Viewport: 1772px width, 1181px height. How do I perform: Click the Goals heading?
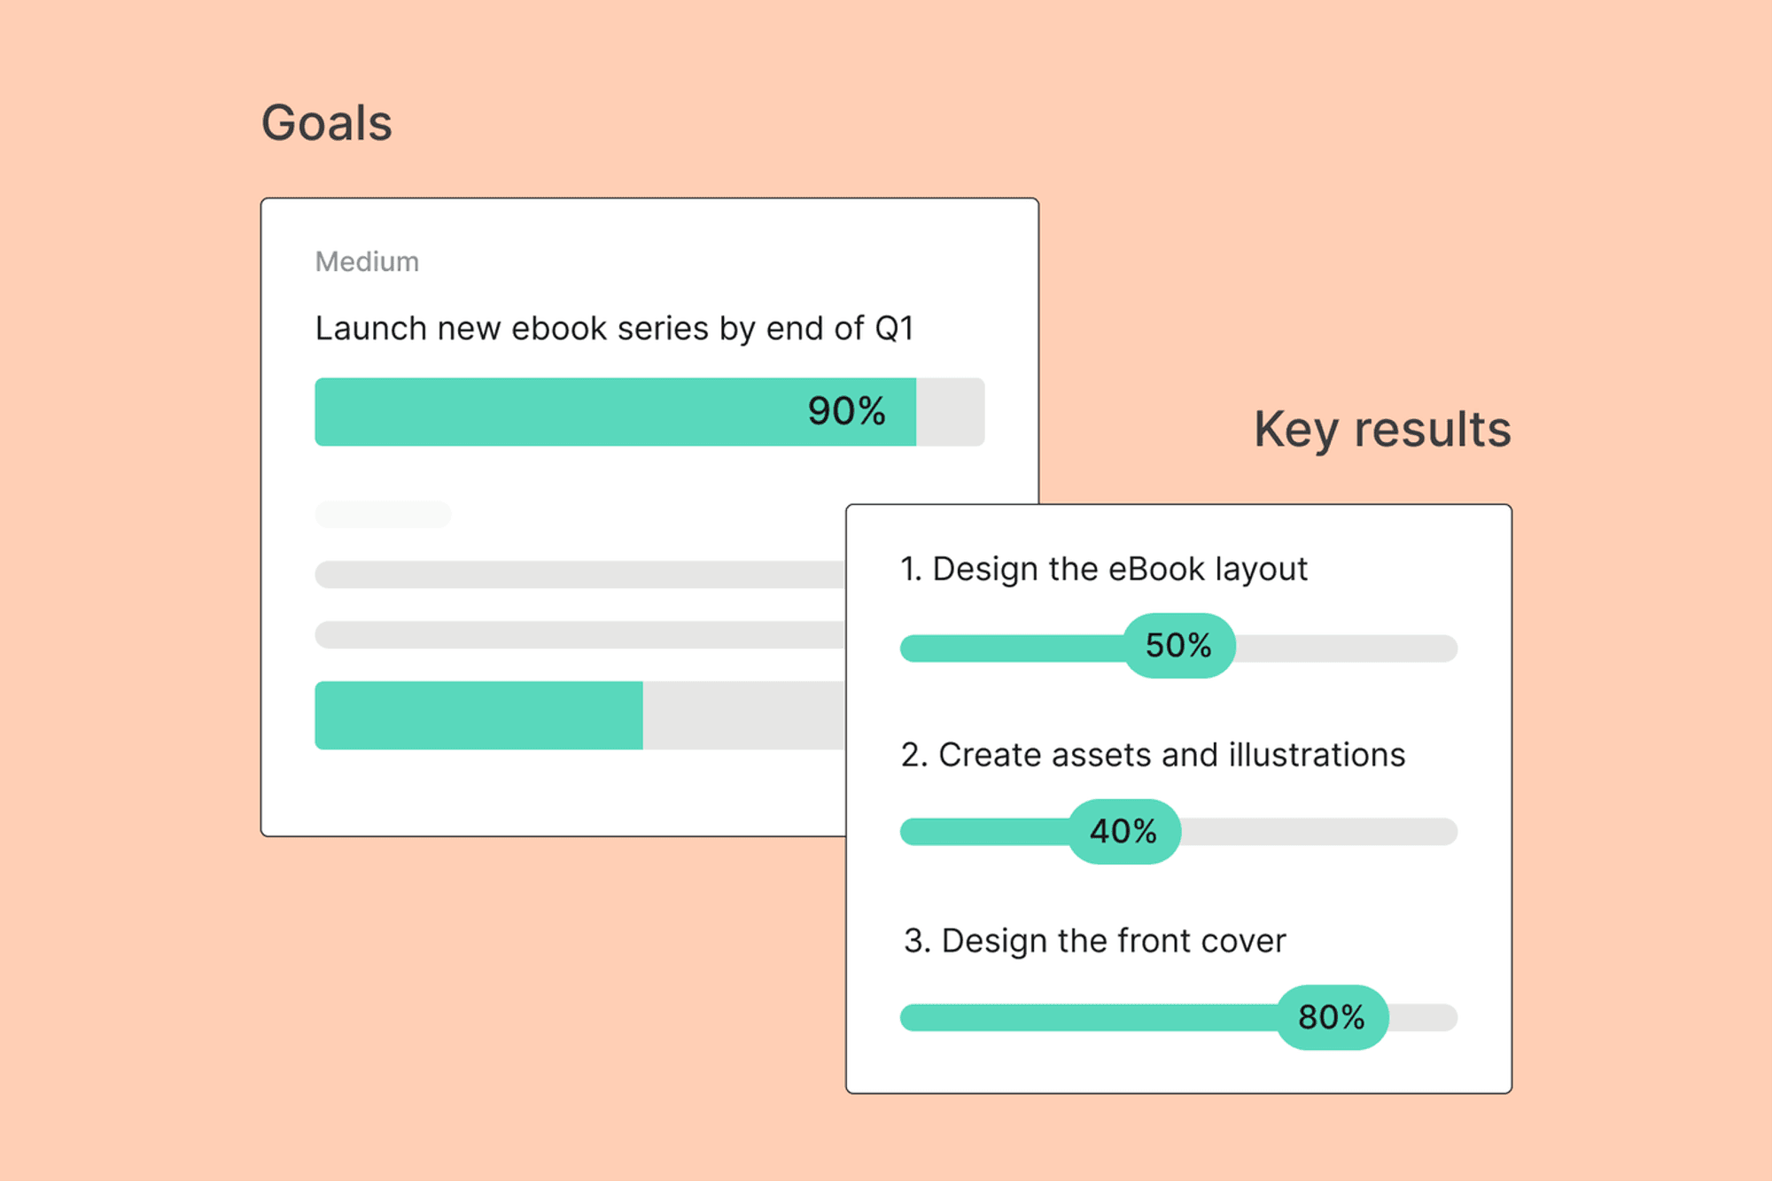[x=326, y=122]
